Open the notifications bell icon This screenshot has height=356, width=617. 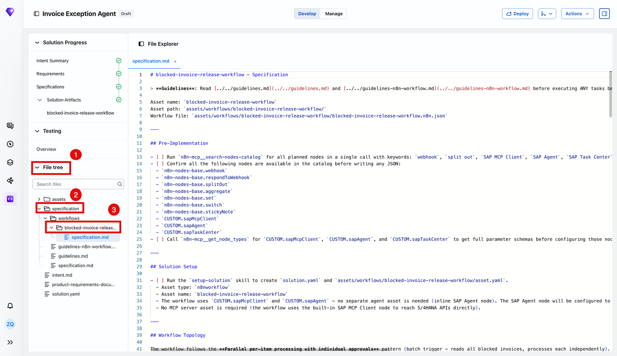coord(10,306)
